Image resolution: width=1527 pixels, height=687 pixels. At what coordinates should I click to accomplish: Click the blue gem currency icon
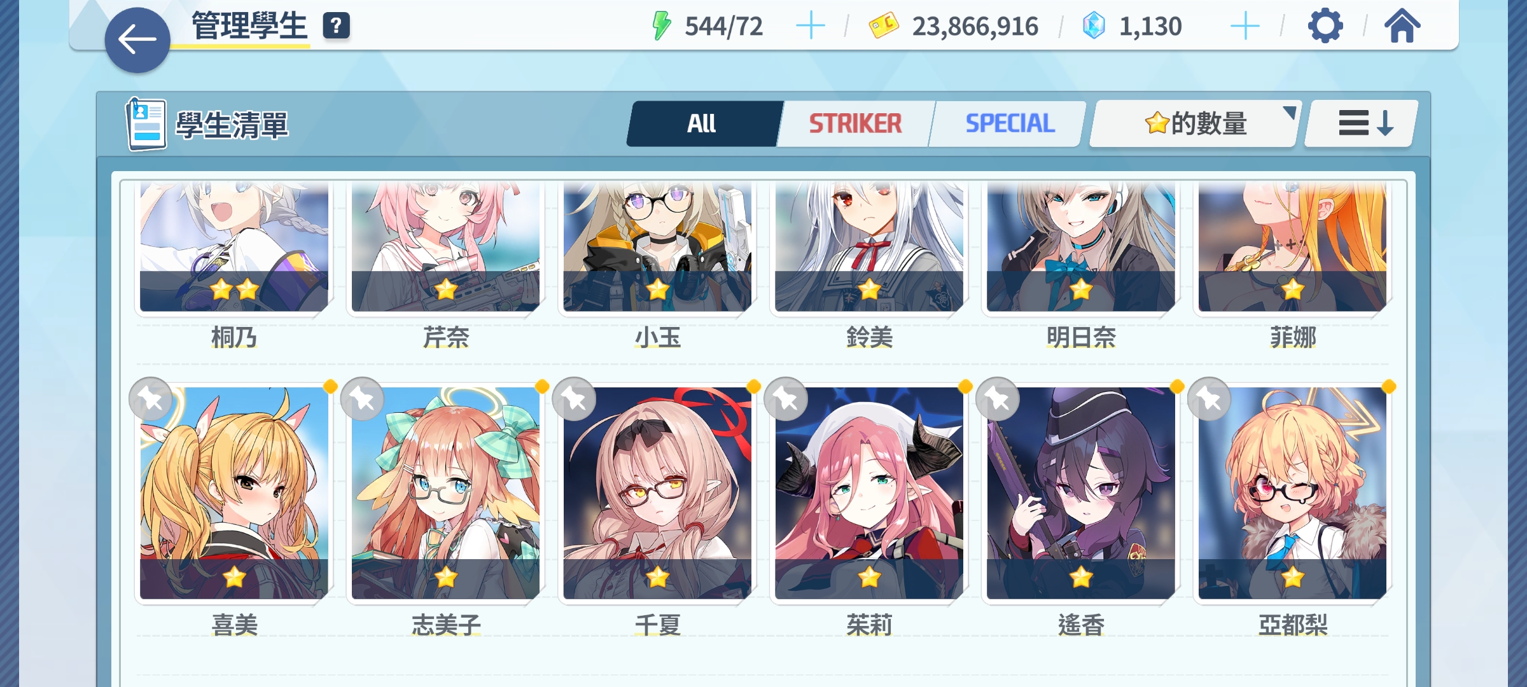click(x=1094, y=26)
